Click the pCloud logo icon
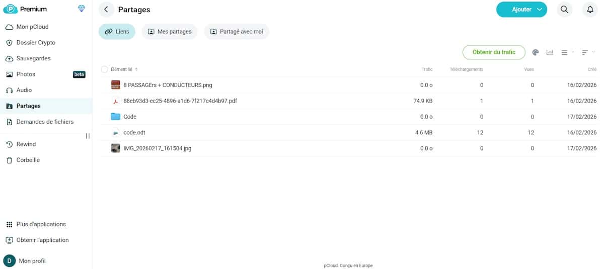Image resolution: width=604 pixels, height=269 pixels. click(x=10, y=9)
